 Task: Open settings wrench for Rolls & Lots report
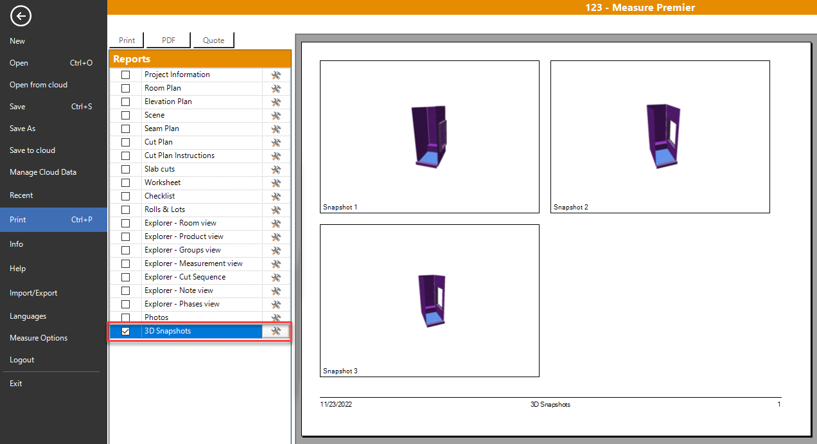coord(276,209)
